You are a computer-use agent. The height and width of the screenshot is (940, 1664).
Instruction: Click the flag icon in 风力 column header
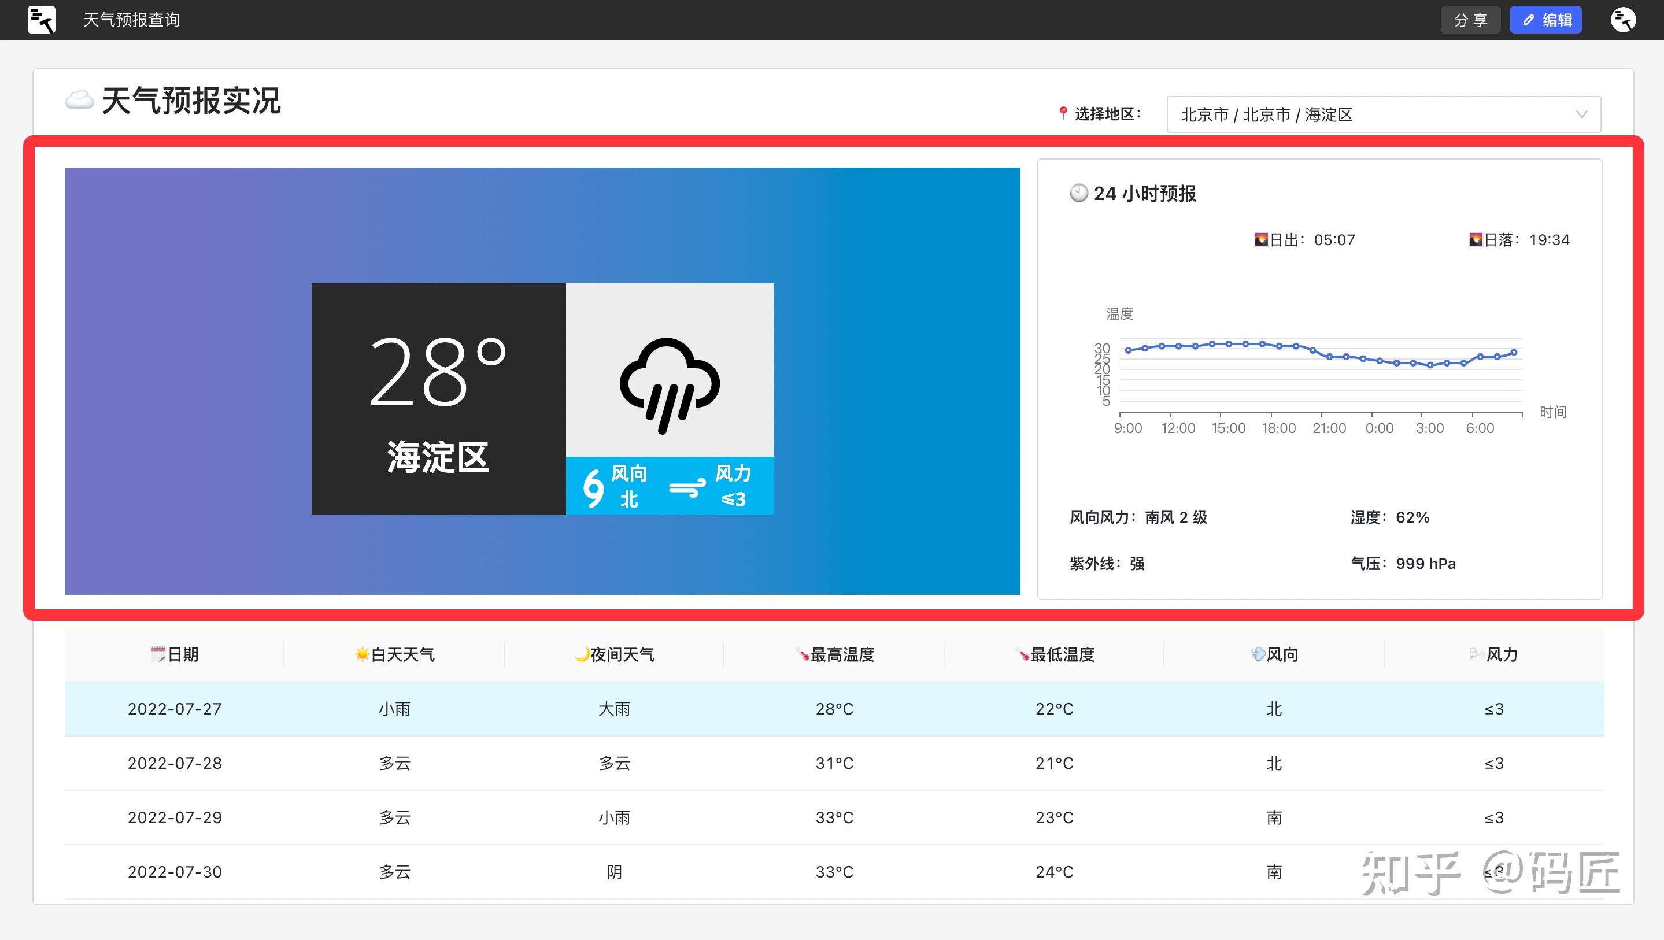click(x=1477, y=654)
